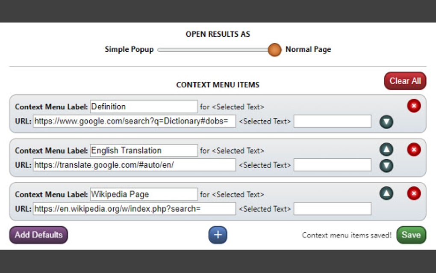Move the English Translation item up
The width and height of the screenshot is (436, 273).
(x=386, y=150)
